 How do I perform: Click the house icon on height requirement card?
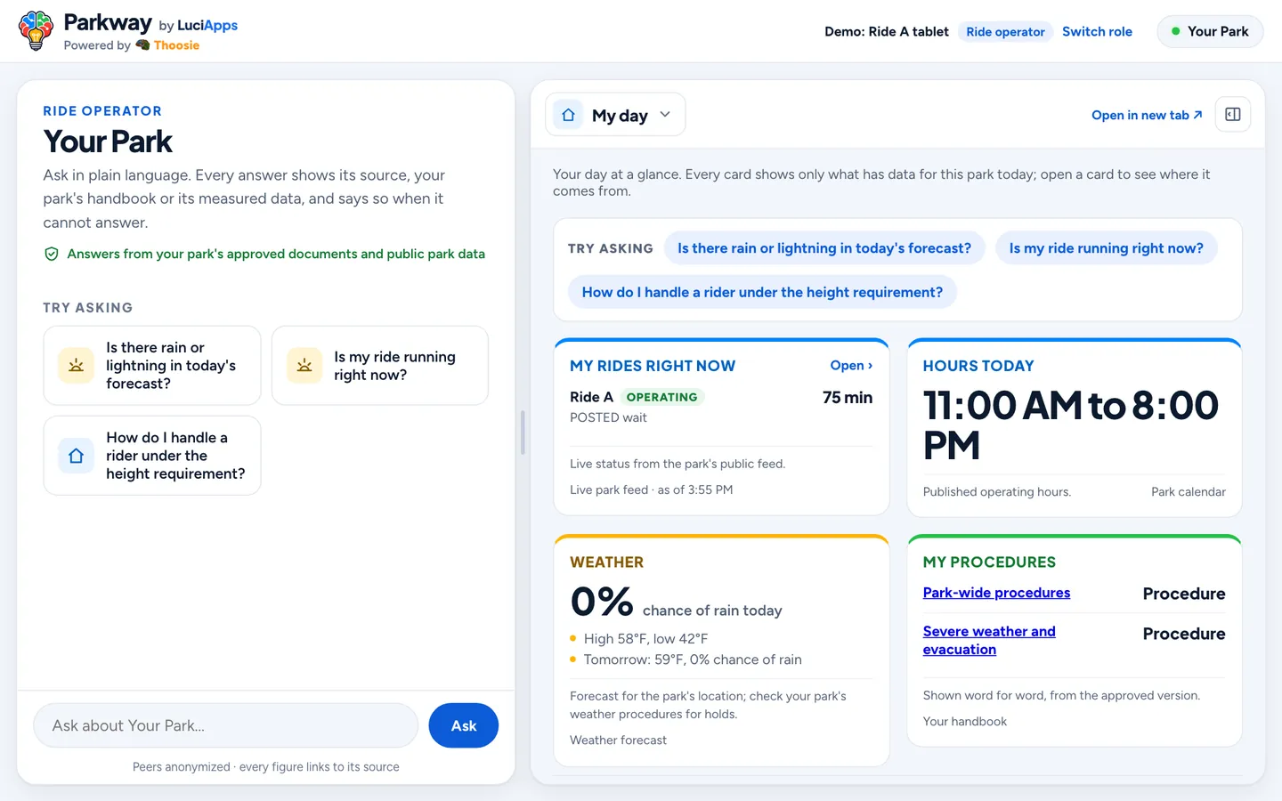(x=76, y=456)
